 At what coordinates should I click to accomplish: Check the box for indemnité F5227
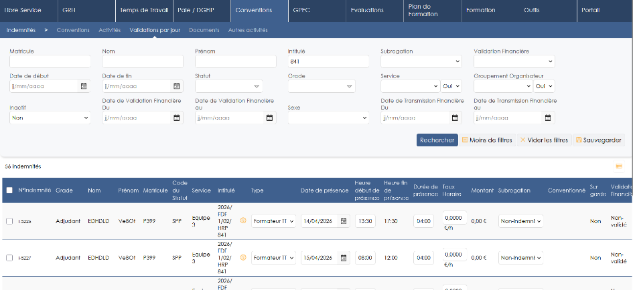(9, 258)
